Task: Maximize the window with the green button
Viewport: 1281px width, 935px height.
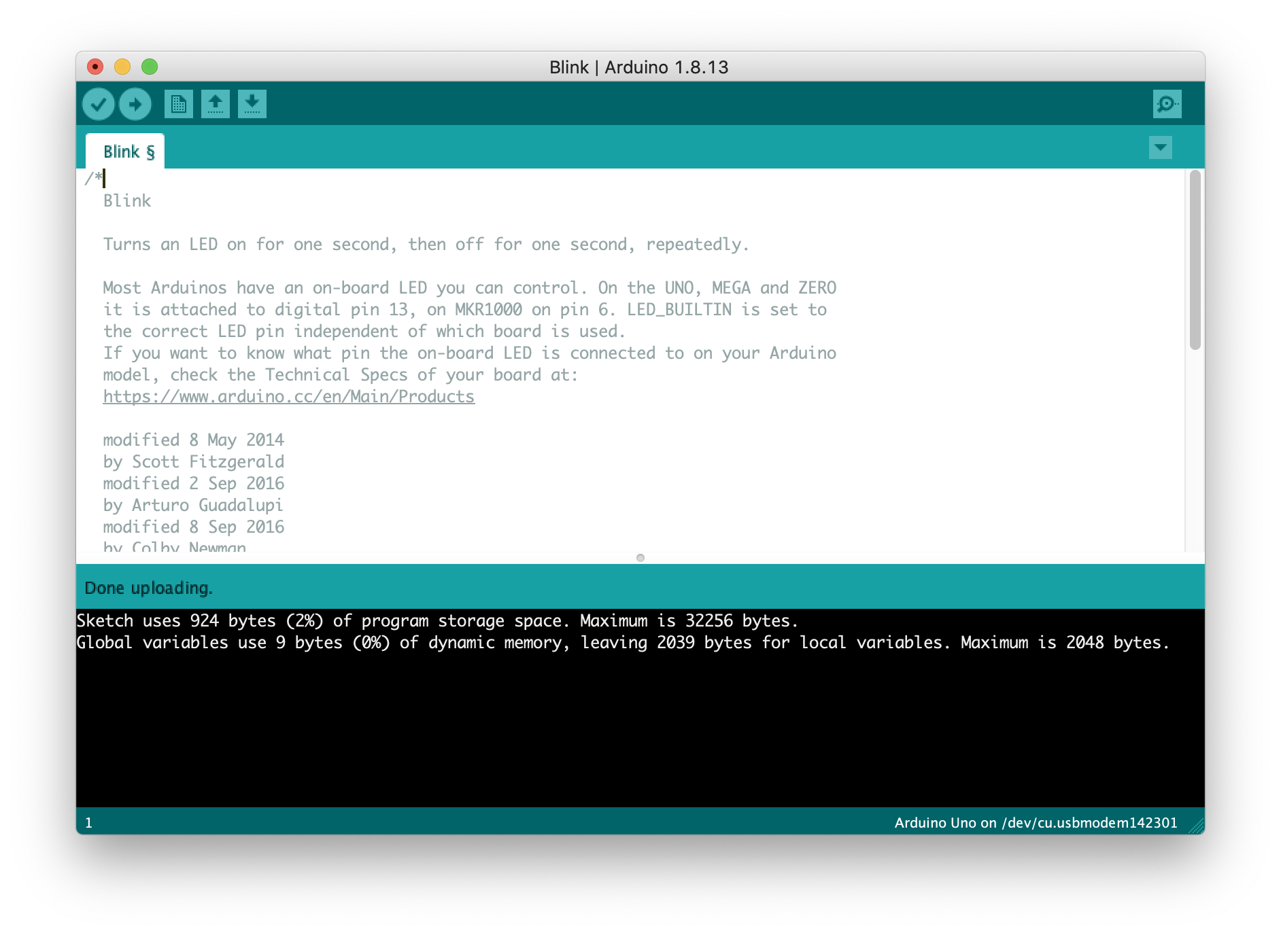Action: [150, 67]
